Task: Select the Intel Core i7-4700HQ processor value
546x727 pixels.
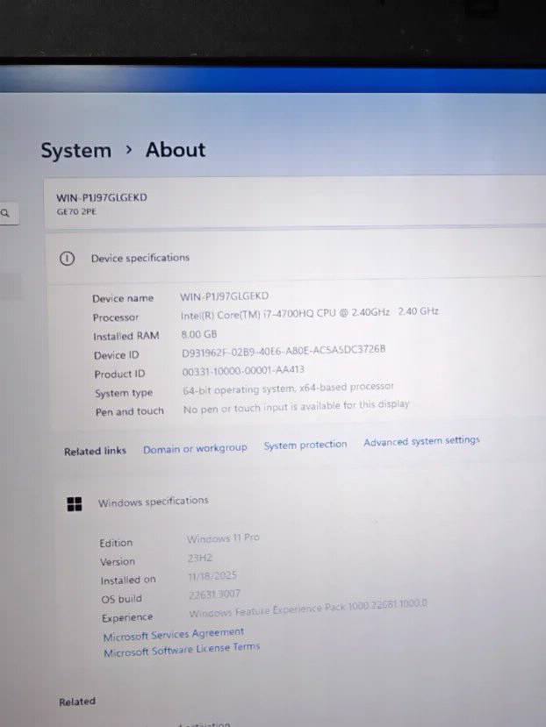Action: coord(310,313)
